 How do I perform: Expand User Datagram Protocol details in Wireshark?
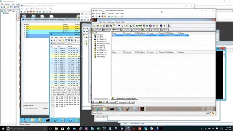pyautogui.click(x=51, y=94)
